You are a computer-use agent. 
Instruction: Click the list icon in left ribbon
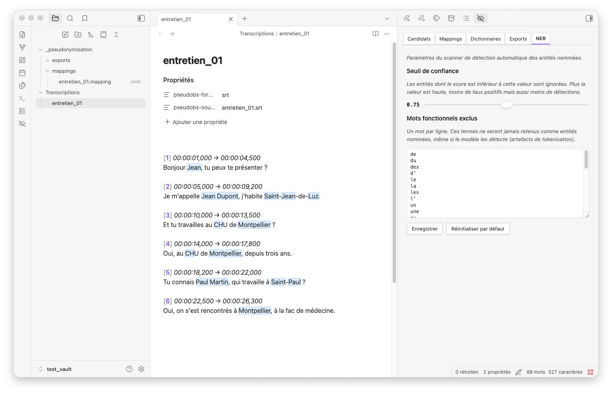(22, 111)
